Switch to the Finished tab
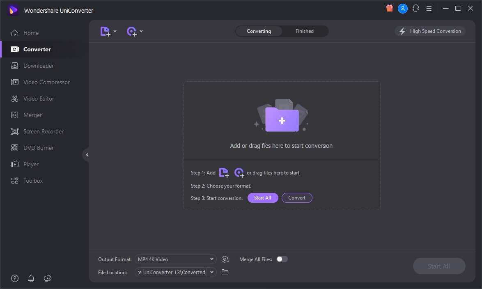The height and width of the screenshot is (289, 482). tap(305, 31)
